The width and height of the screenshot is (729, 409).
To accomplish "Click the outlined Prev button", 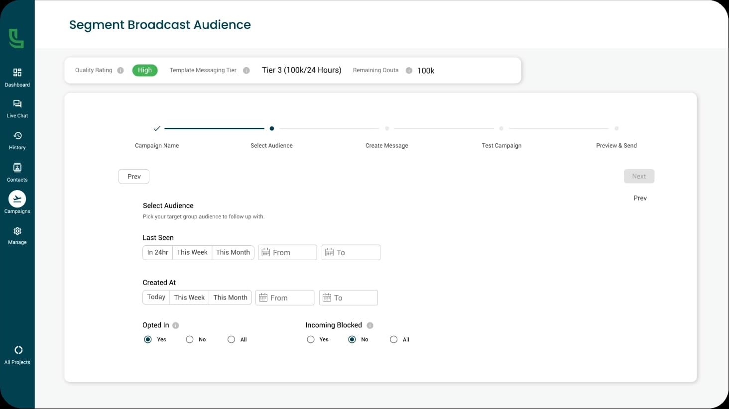I will click(134, 177).
